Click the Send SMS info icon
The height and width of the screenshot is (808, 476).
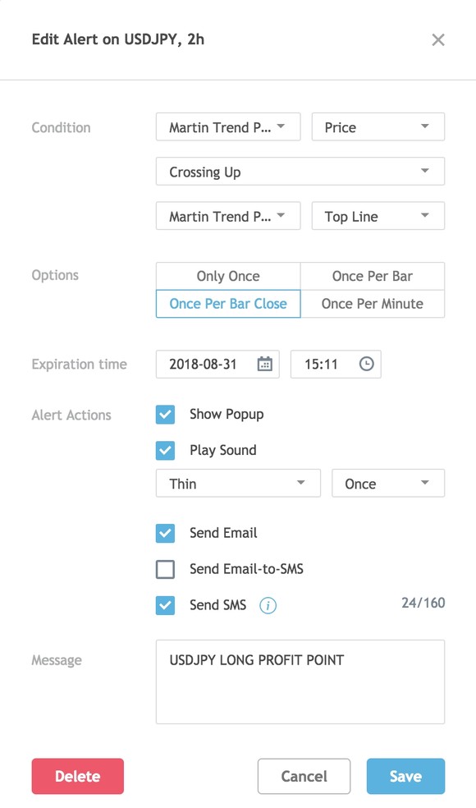268,605
